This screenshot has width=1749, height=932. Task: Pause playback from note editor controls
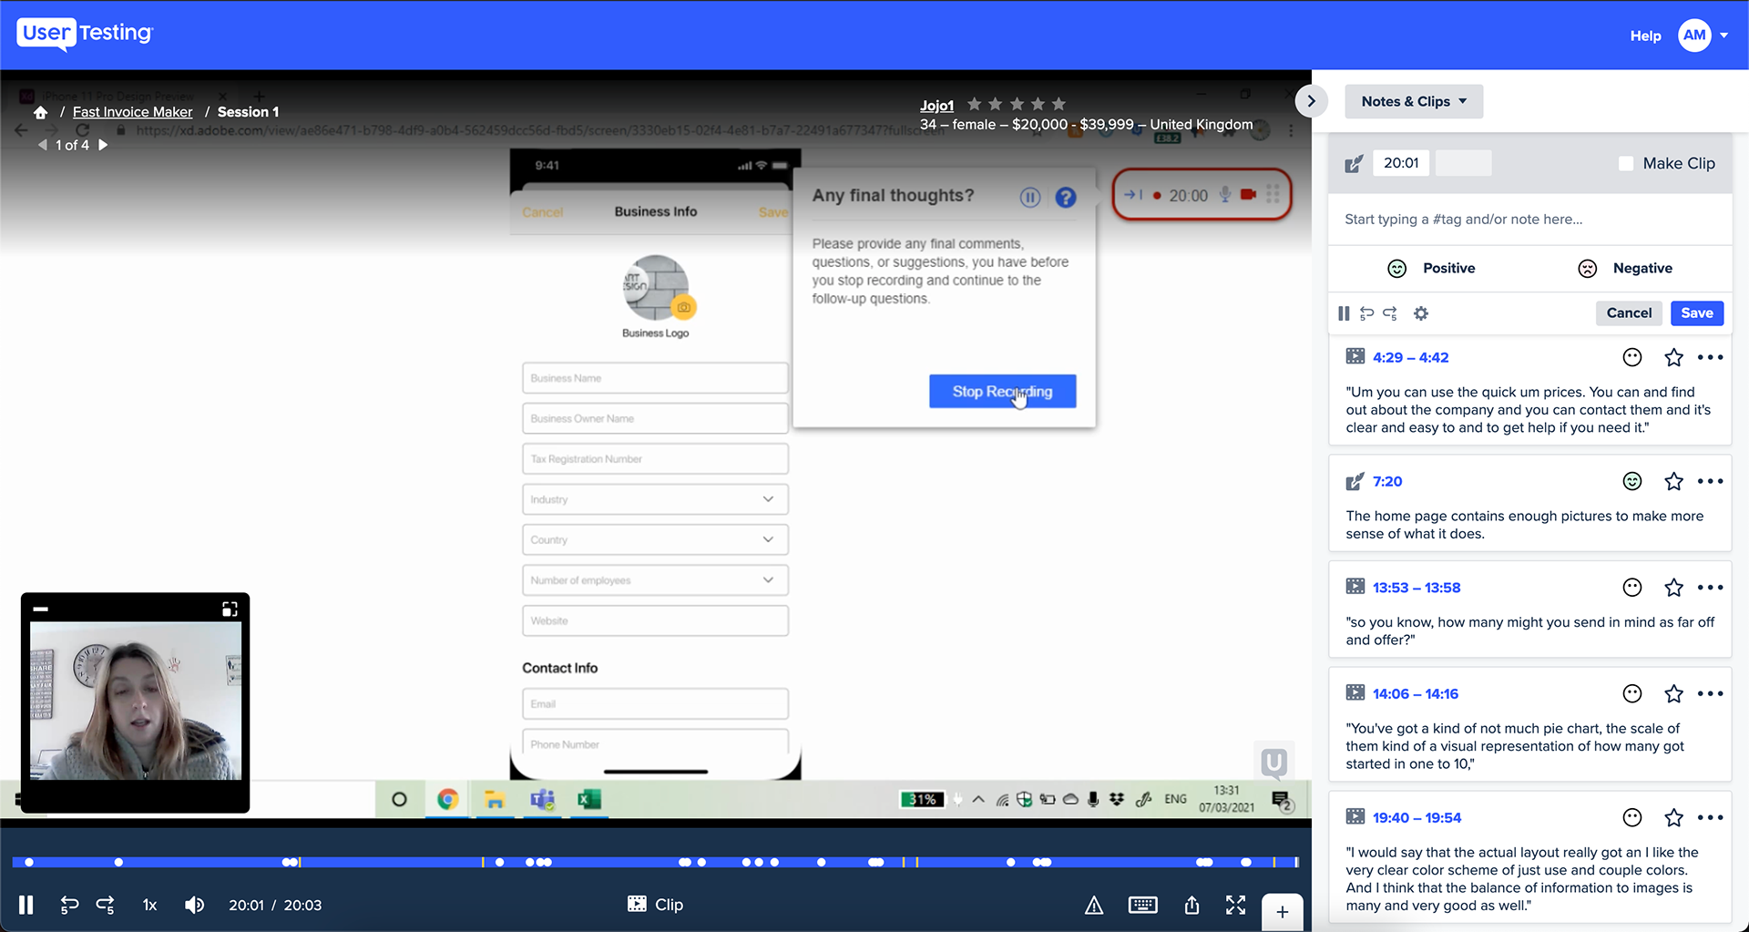(1344, 313)
